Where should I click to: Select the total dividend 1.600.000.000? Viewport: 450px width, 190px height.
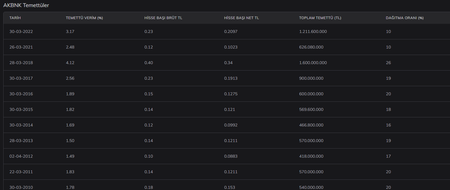point(313,63)
